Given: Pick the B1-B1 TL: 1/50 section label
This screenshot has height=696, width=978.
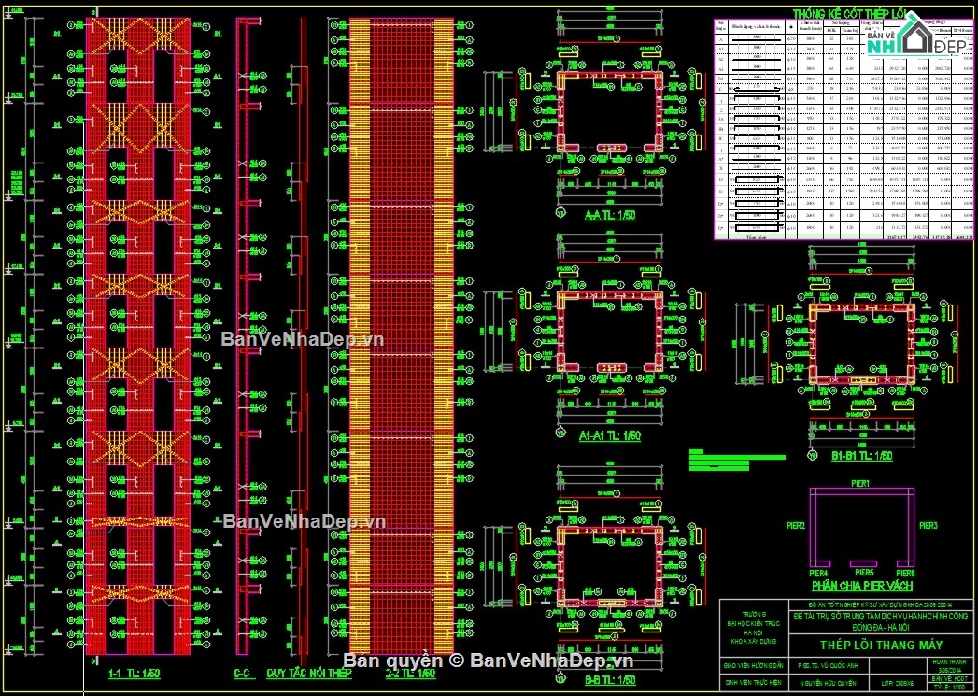Looking at the screenshot, I should (861, 457).
